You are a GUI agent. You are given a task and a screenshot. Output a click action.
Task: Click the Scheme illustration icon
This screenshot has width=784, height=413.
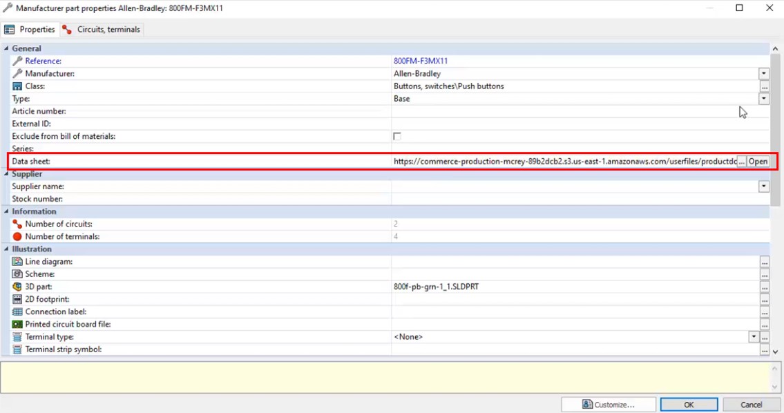pos(17,274)
